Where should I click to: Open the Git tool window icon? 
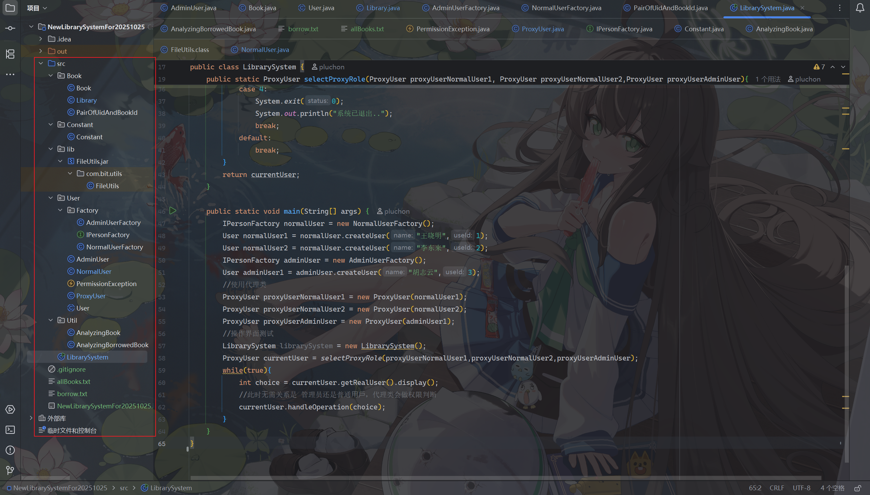pyautogui.click(x=10, y=470)
